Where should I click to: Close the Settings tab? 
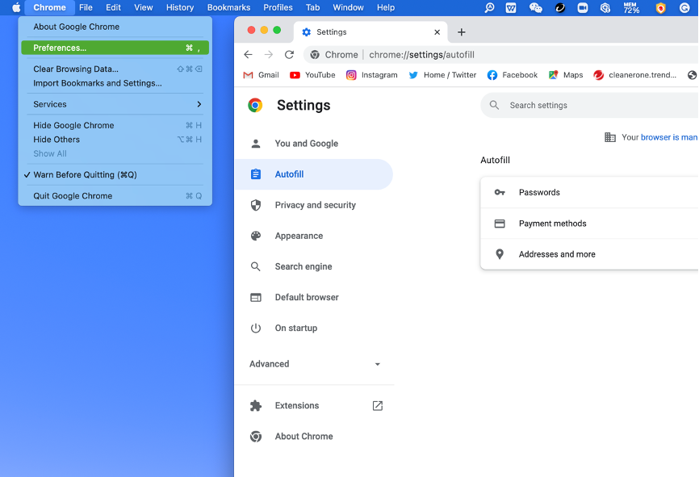coord(437,32)
